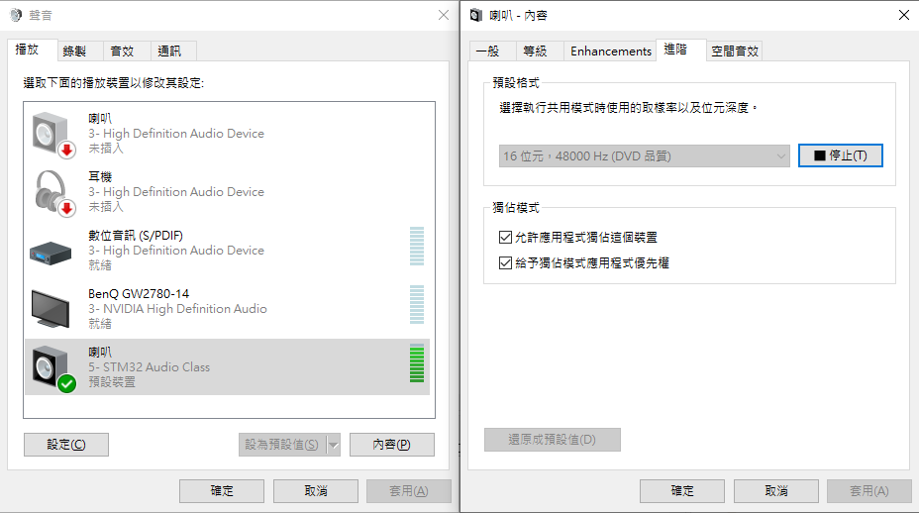
Task: Select the unplugged 喇叭 High Definition Audio speaker icon
Action: pyautogui.click(x=53, y=135)
